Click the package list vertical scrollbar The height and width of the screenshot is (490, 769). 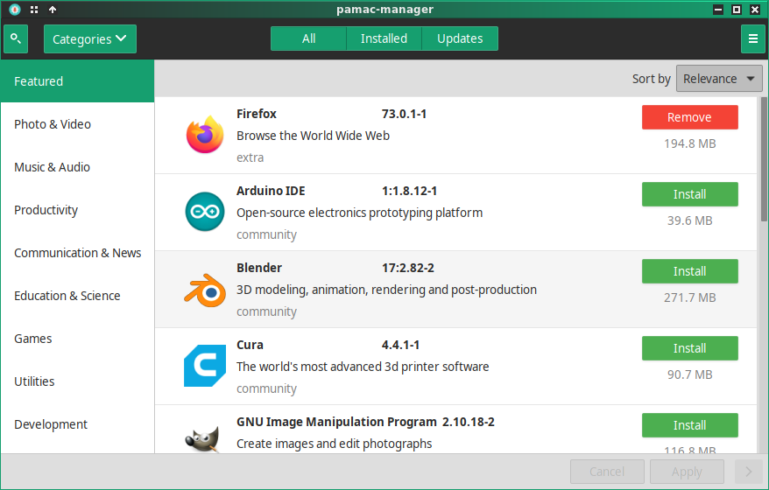point(764,159)
